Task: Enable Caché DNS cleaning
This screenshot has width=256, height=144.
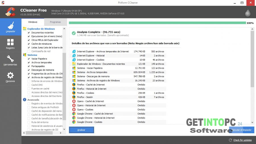Action: point(29,85)
